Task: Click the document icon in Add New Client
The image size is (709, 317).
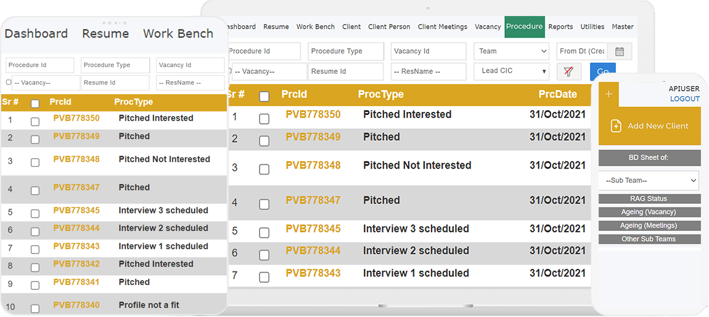Action: (x=615, y=126)
